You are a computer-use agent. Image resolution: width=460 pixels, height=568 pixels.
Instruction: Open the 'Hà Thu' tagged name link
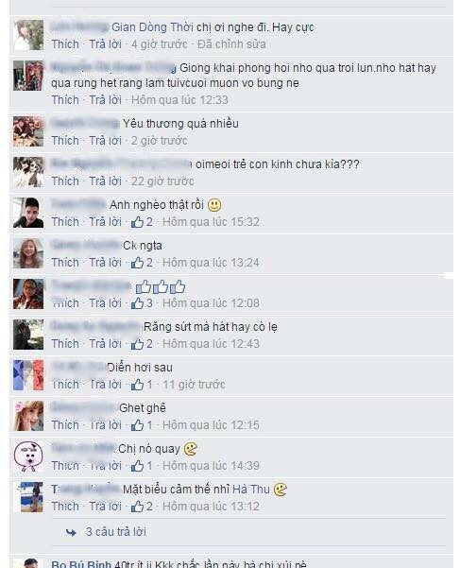(251, 489)
